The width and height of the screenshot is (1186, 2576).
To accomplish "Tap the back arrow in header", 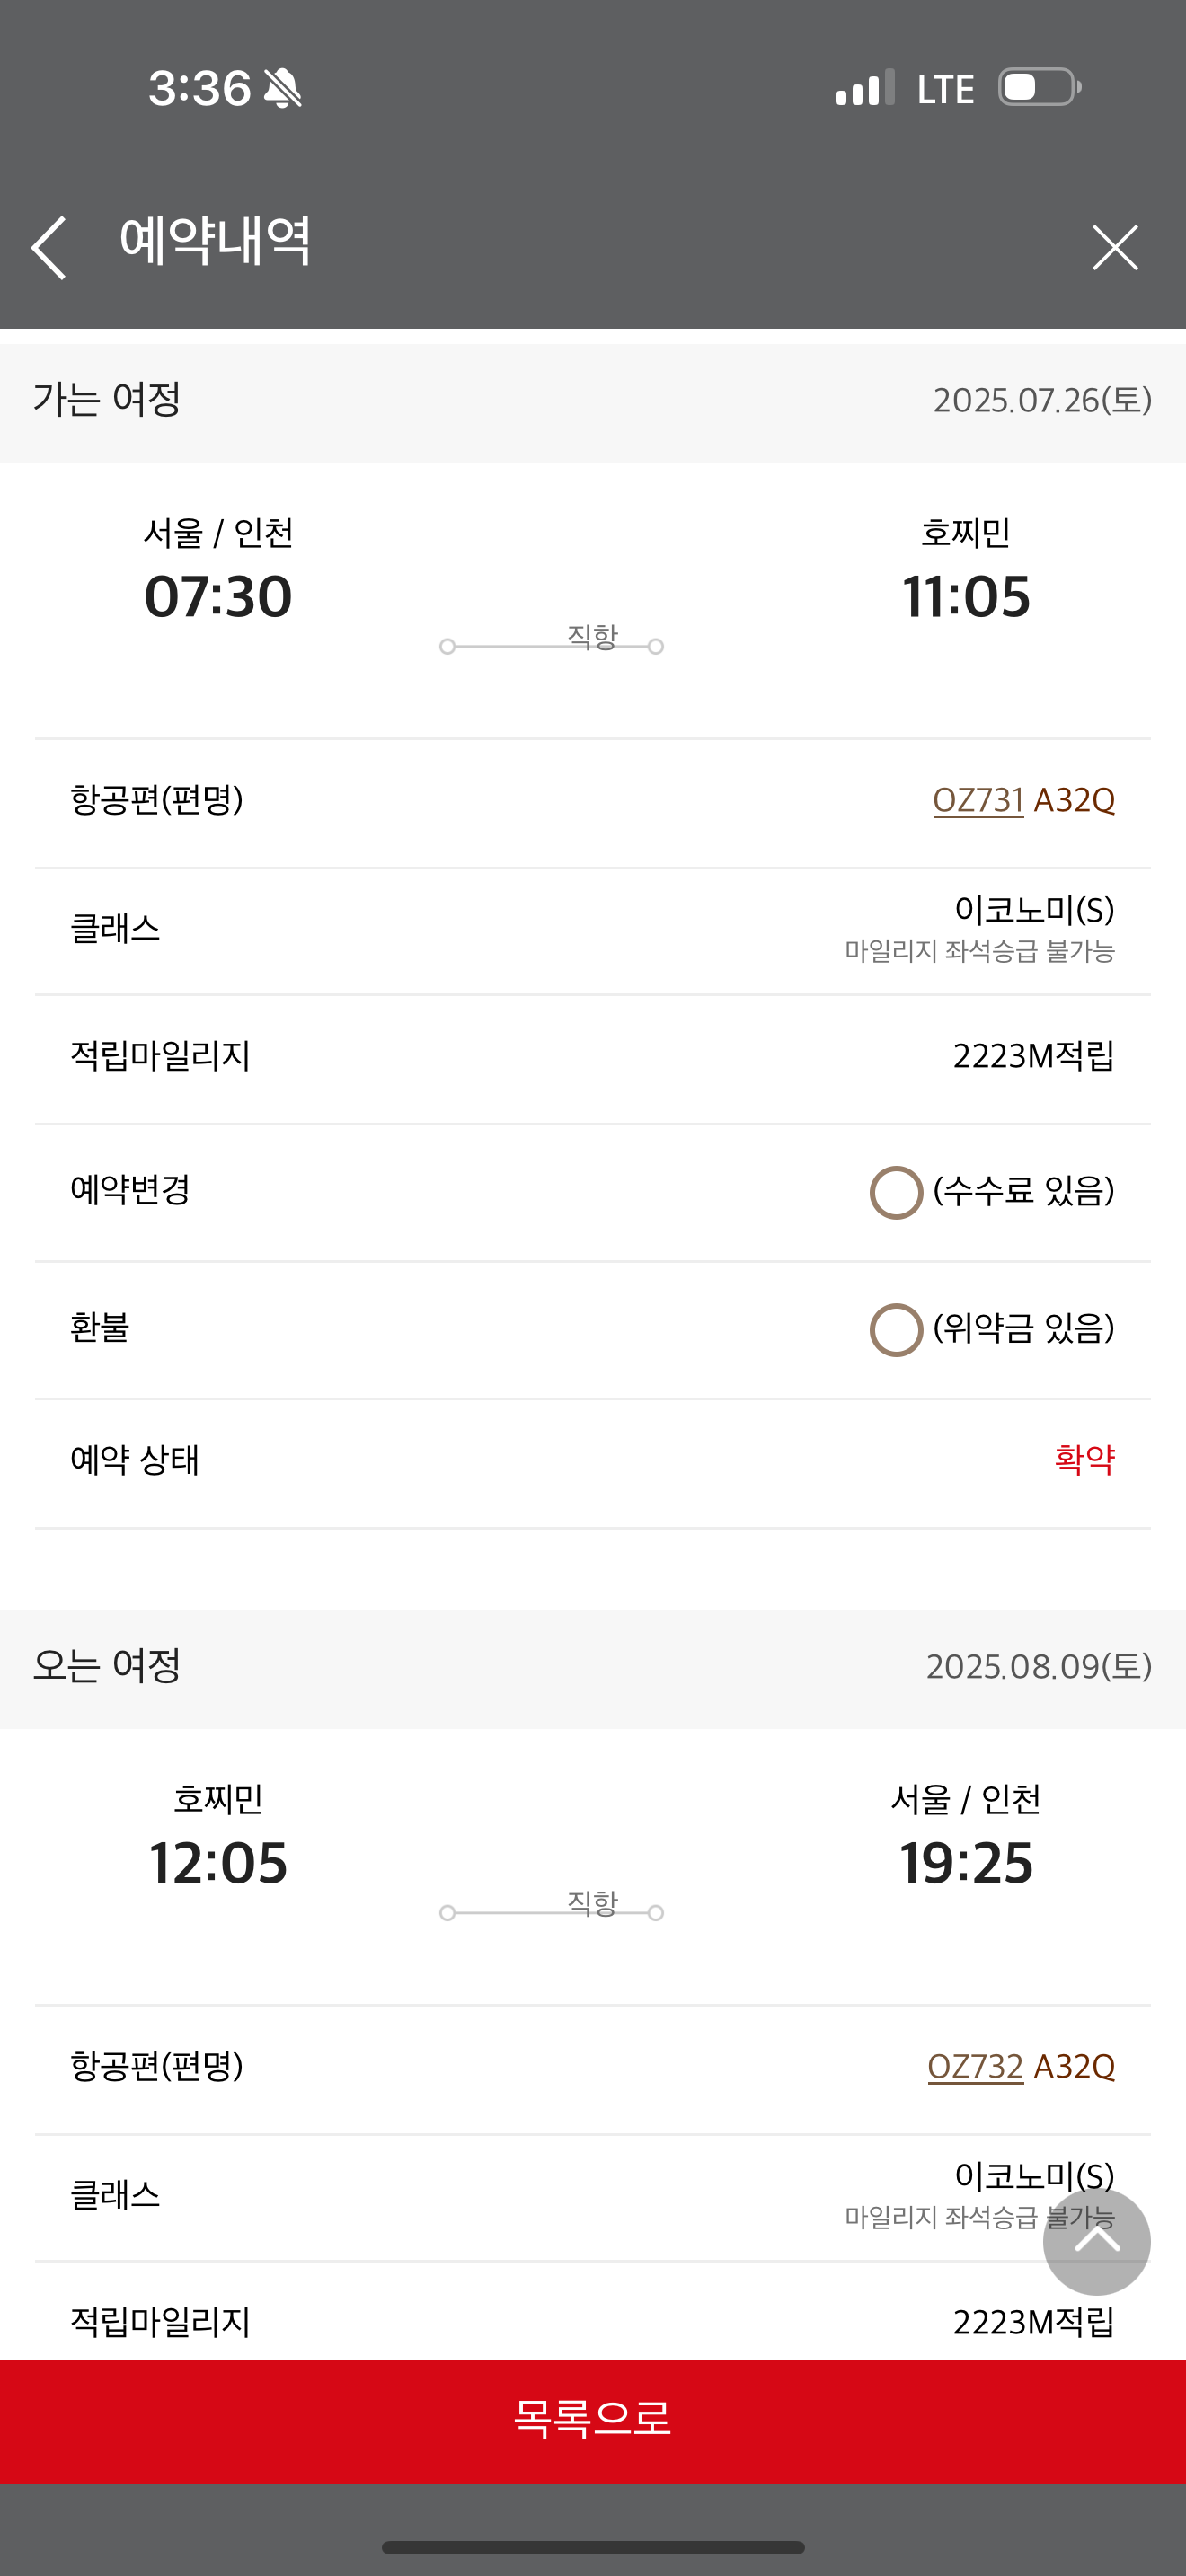I will [x=49, y=247].
